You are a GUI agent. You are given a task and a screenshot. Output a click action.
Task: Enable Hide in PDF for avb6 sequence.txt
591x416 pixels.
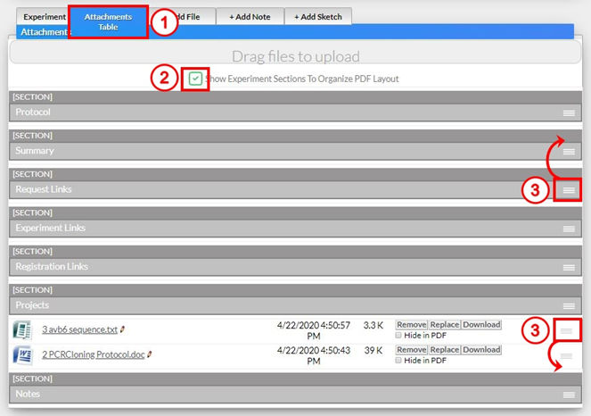point(399,336)
